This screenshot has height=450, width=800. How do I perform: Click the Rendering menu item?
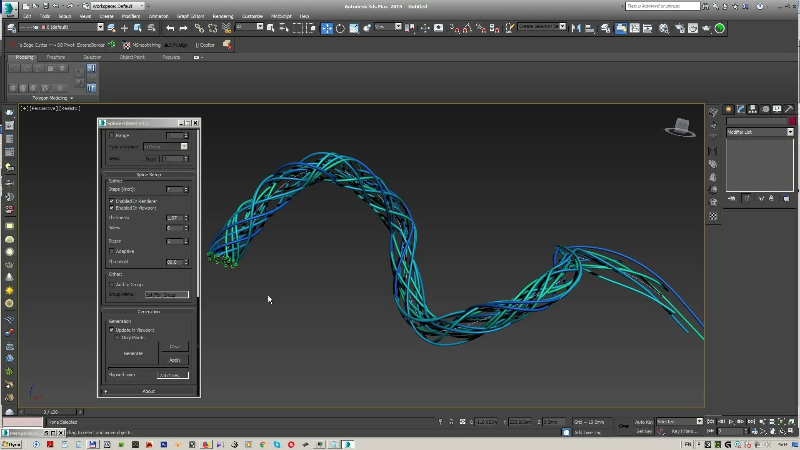[x=222, y=16]
